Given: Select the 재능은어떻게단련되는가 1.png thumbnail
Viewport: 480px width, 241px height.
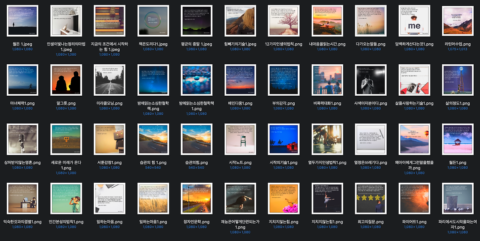Looking at the screenshot, I should point(240,198).
